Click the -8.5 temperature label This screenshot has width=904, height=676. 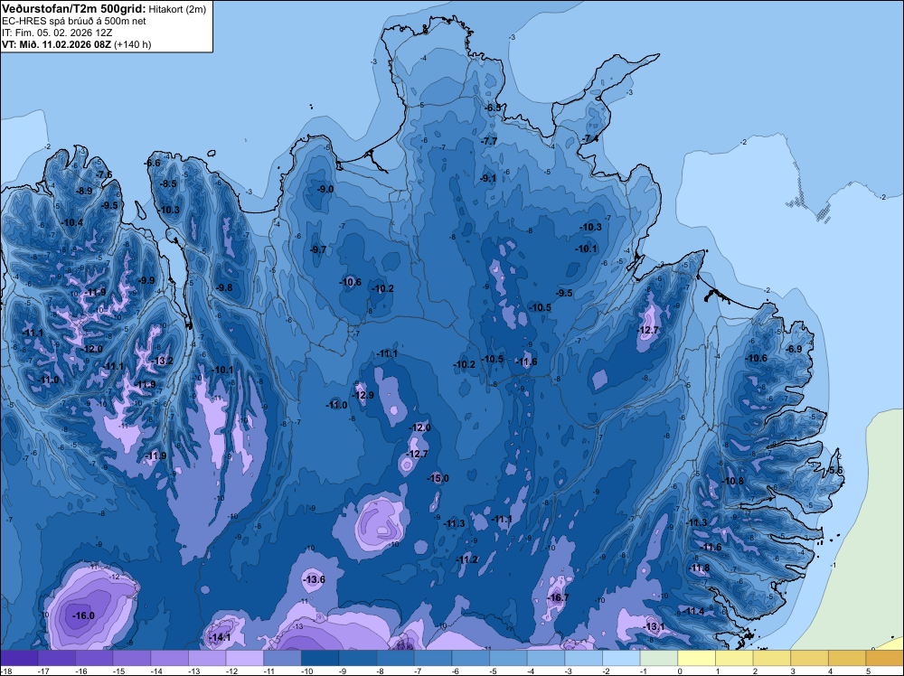point(168,183)
